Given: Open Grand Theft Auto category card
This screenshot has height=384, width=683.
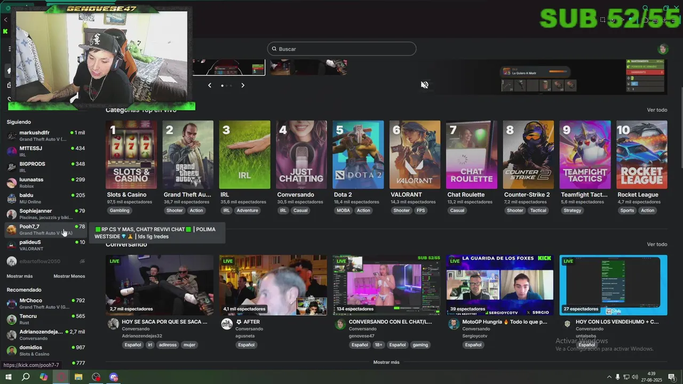Looking at the screenshot, I should tap(188, 155).
